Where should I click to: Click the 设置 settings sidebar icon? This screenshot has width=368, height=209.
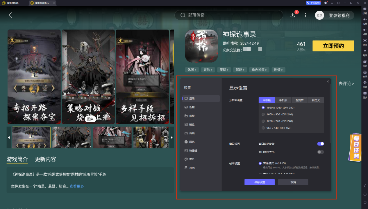tap(365, 84)
